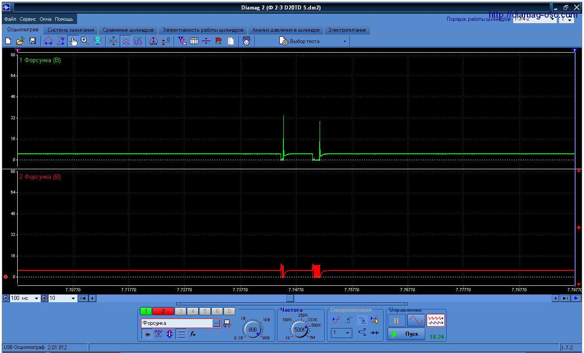The image size is (584, 353).
Task: Click the signal invert waveform icon
Action: [159, 334]
